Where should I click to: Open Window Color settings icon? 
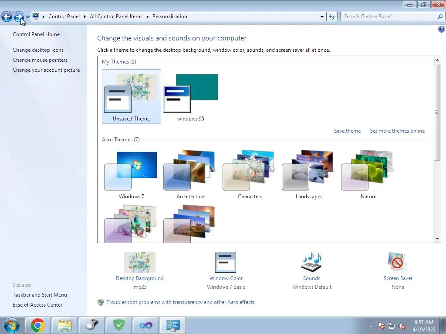226,262
